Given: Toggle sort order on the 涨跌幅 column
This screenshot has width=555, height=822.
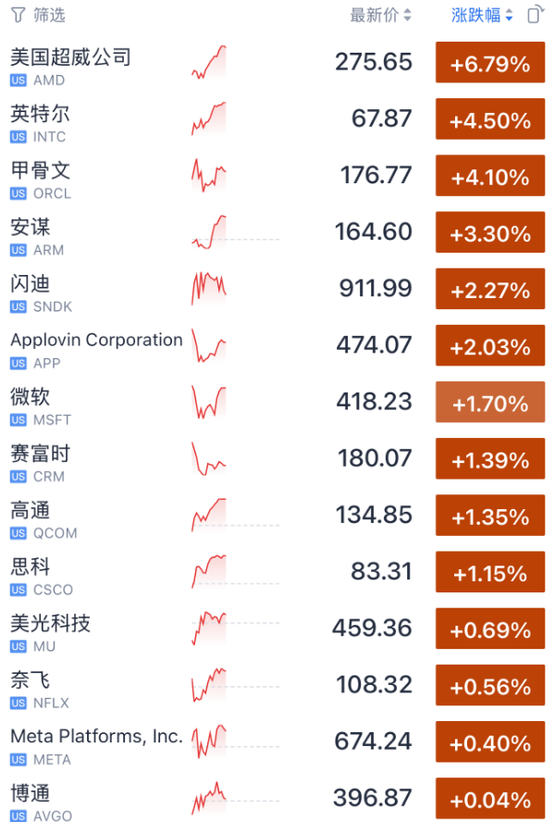Looking at the screenshot, I should (477, 15).
